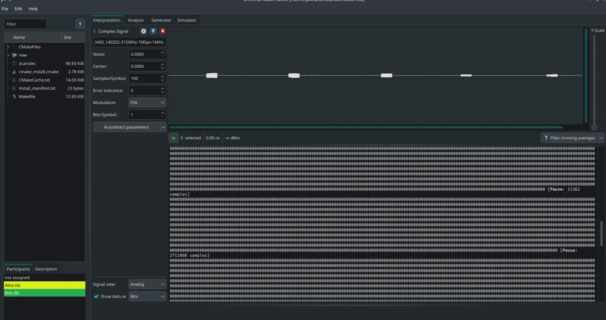The image size is (606, 320).
Task: Decrease the Samples/Symbol stepper
Action: point(163,81)
